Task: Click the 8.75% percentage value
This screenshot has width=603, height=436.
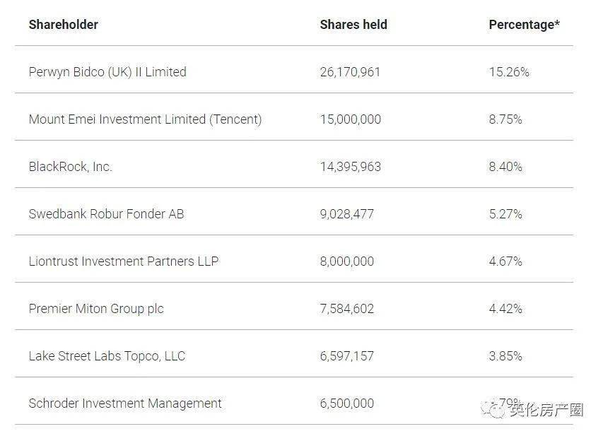Action: coord(505,119)
